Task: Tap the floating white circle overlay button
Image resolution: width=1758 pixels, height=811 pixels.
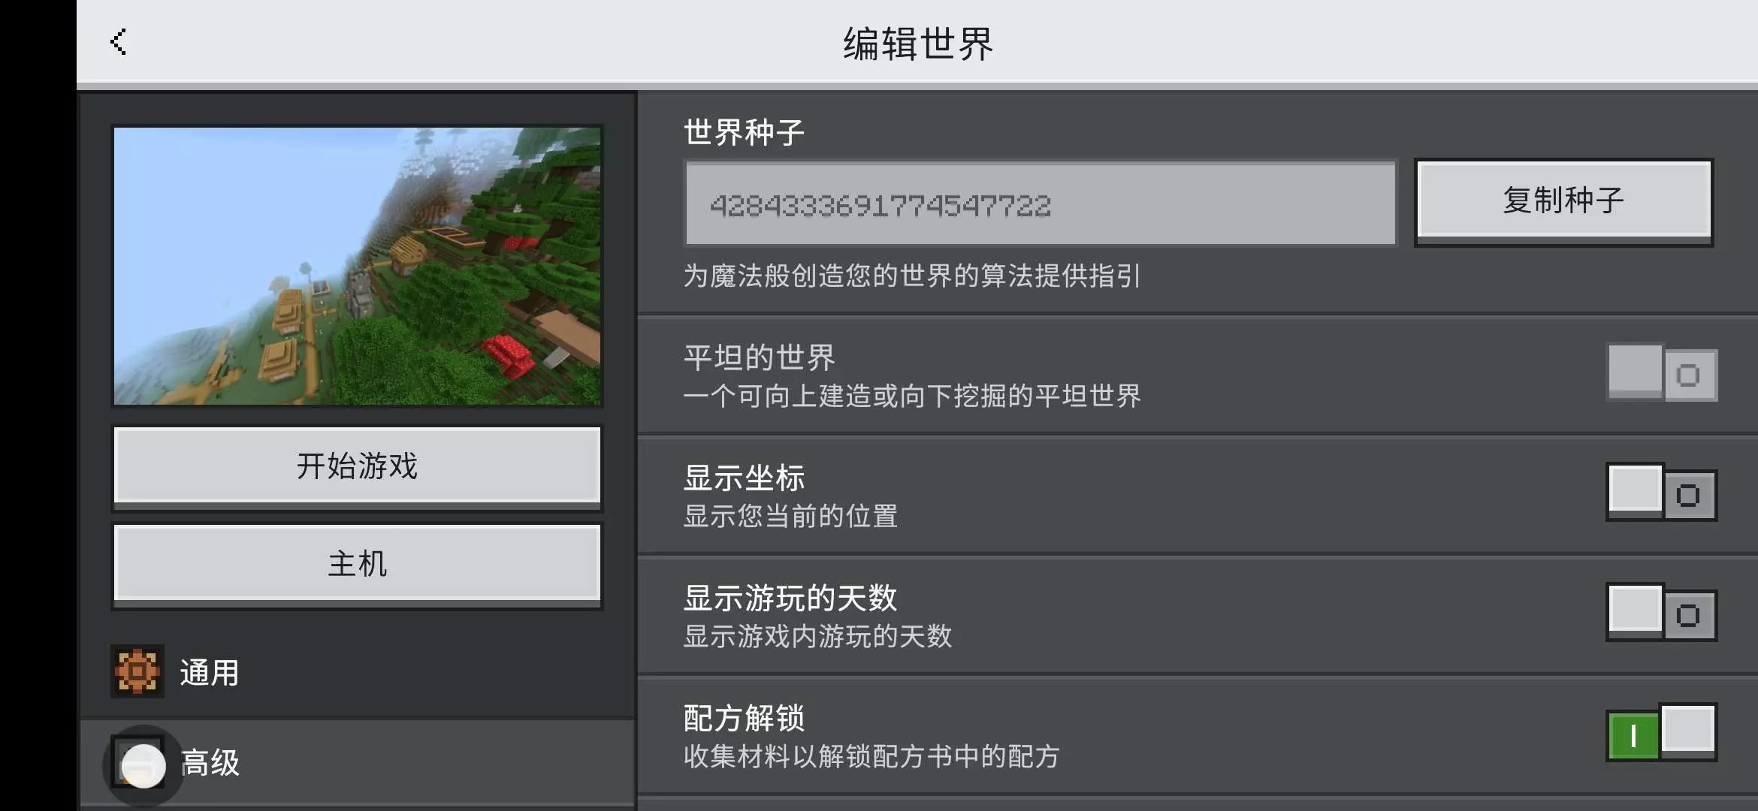Action: pos(143,765)
